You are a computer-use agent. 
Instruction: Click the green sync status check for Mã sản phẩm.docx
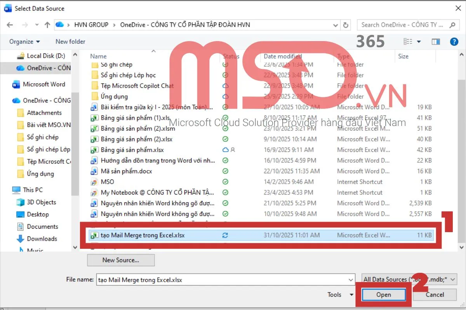[x=225, y=171]
